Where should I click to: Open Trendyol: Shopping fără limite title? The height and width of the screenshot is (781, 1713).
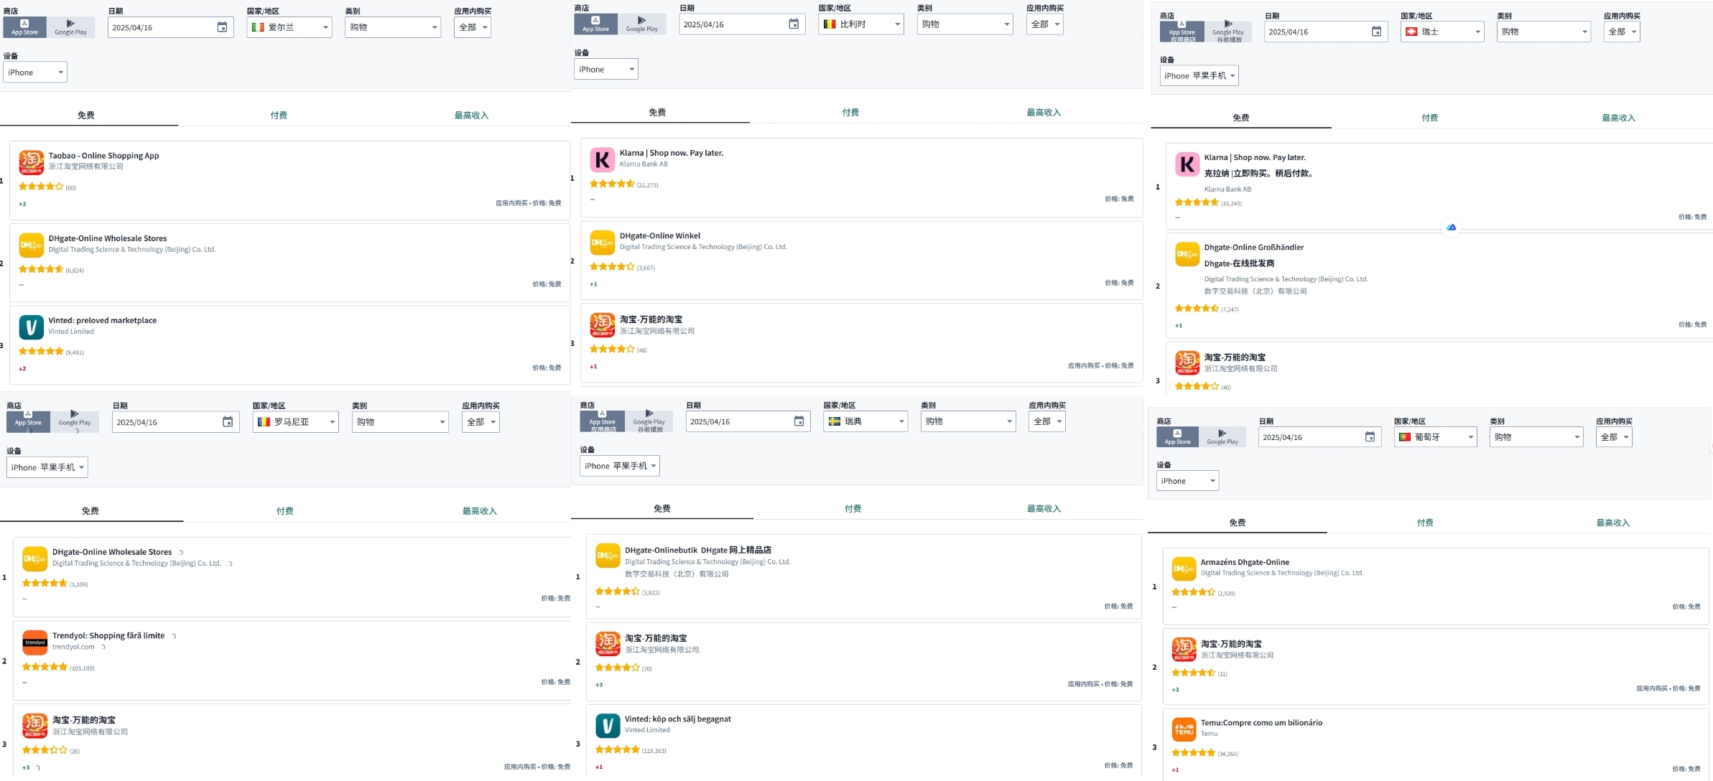pyautogui.click(x=108, y=636)
